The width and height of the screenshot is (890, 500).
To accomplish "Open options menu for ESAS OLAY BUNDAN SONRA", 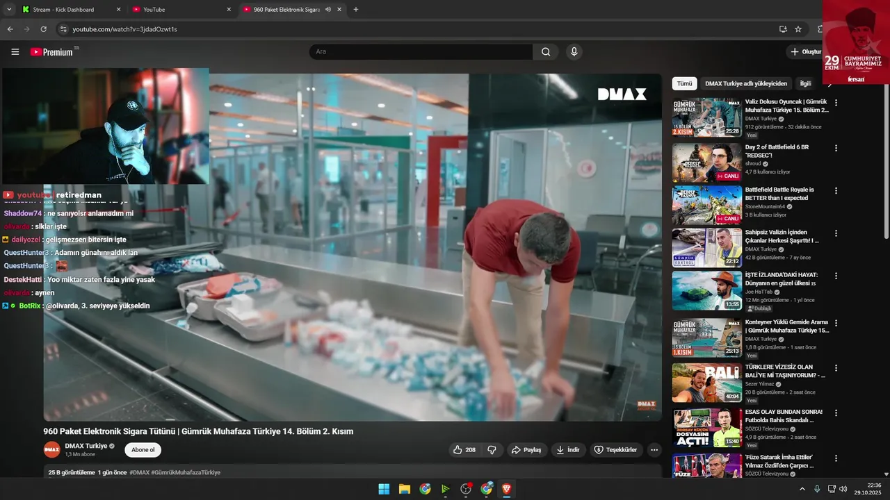I will (836, 412).
